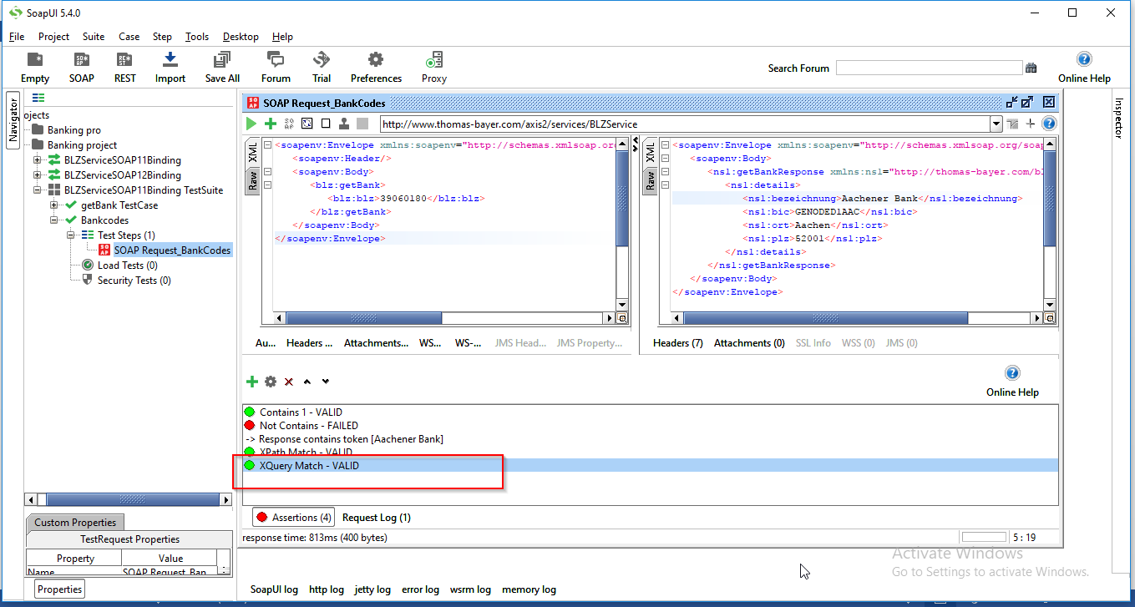Open the SoapUI log tab

click(274, 589)
